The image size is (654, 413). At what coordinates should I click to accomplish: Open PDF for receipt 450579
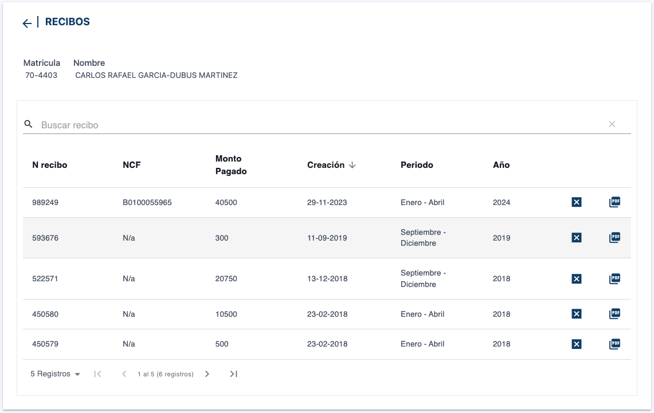pos(614,344)
